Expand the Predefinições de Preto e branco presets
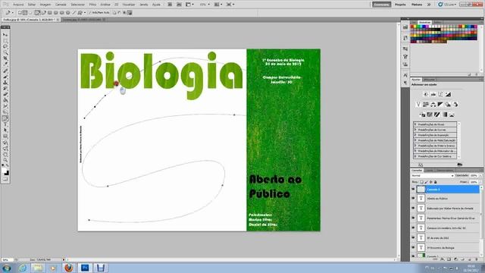Image resolution: width=485 pixels, height=273 pixels. click(415, 146)
